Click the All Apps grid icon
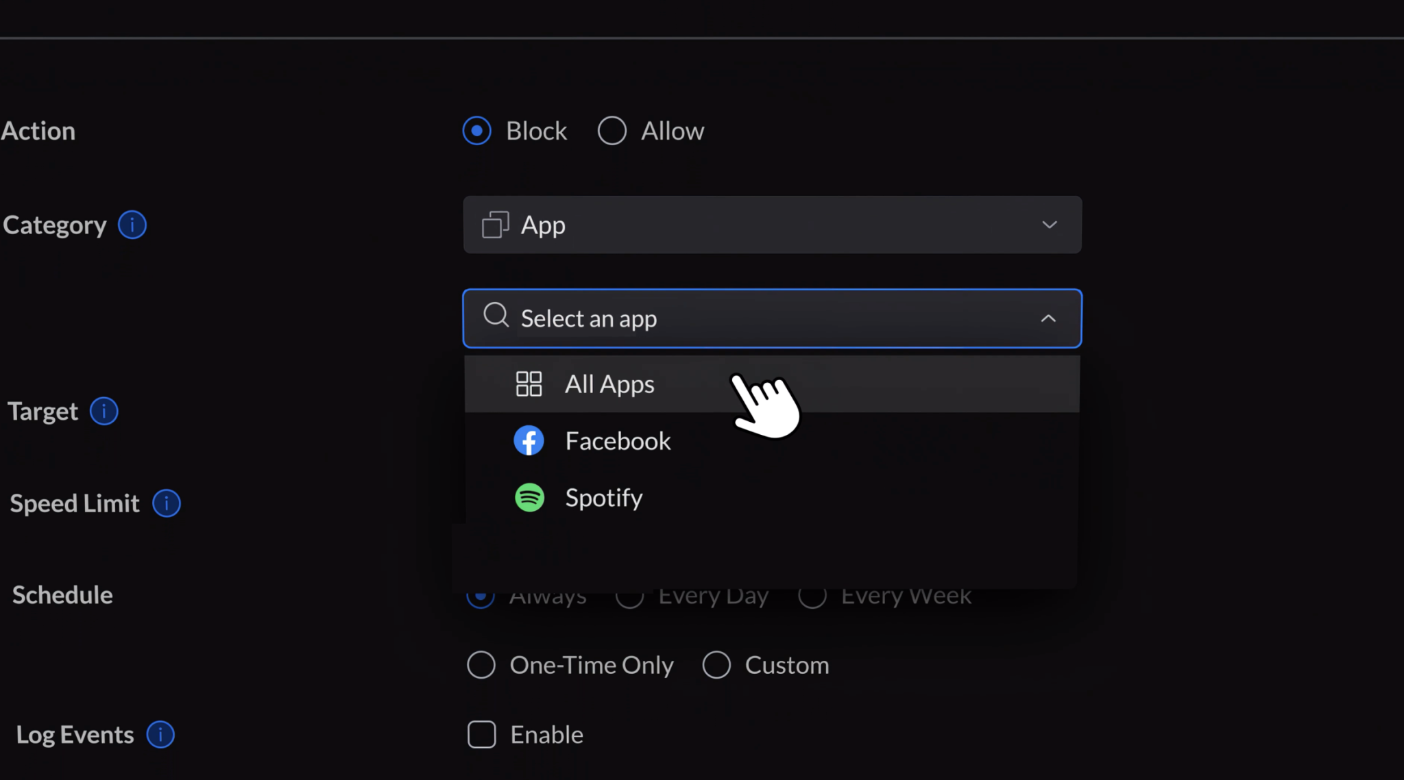1404x780 pixels. [529, 384]
